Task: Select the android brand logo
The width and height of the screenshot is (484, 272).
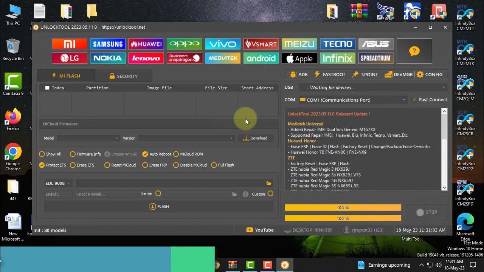Action: click(261, 58)
